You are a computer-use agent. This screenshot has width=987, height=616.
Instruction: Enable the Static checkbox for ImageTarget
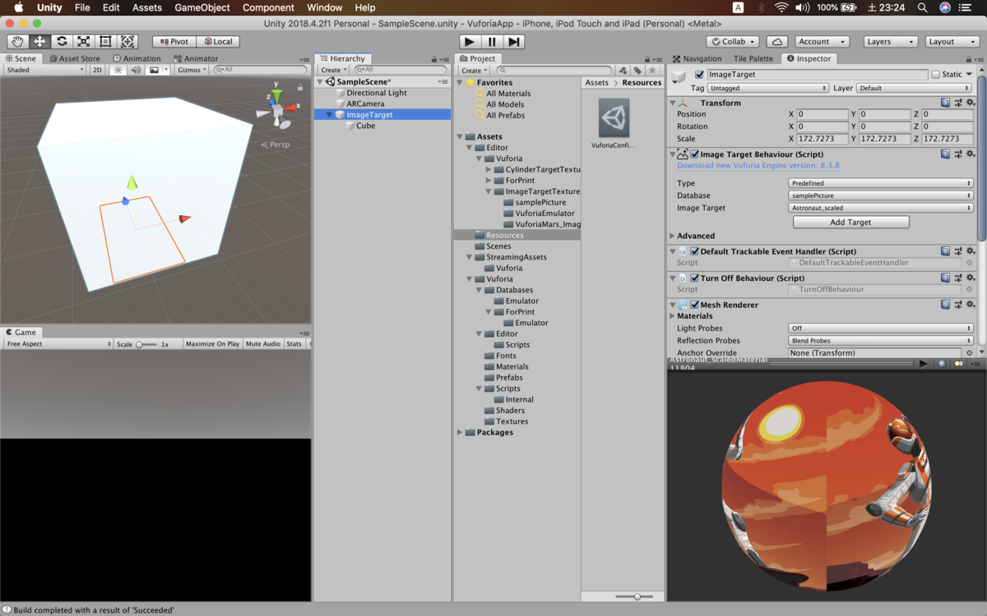coord(934,74)
